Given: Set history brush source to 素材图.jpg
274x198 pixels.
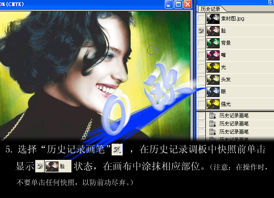Looking at the screenshot, I should pos(201,19).
